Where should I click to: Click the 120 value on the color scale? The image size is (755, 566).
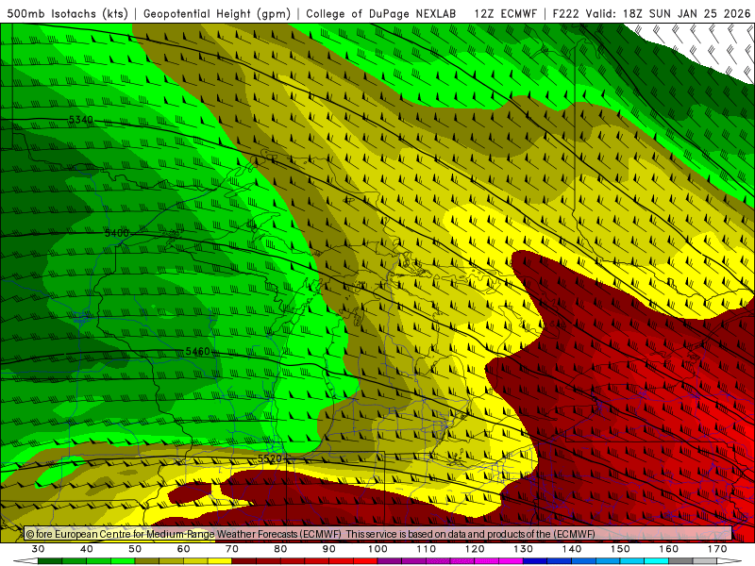tap(475, 549)
